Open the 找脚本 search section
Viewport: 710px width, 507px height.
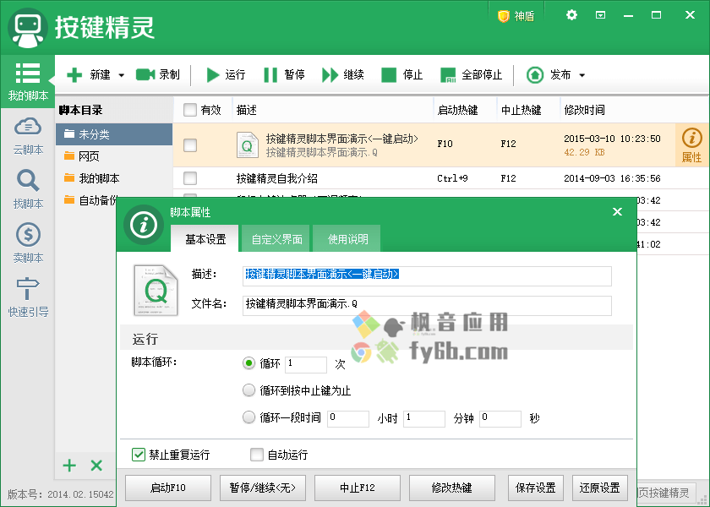[28, 190]
